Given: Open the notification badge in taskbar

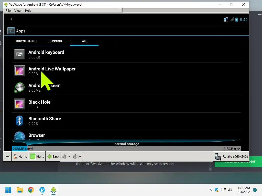Looking at the screenshot, I should click(255, 190).
